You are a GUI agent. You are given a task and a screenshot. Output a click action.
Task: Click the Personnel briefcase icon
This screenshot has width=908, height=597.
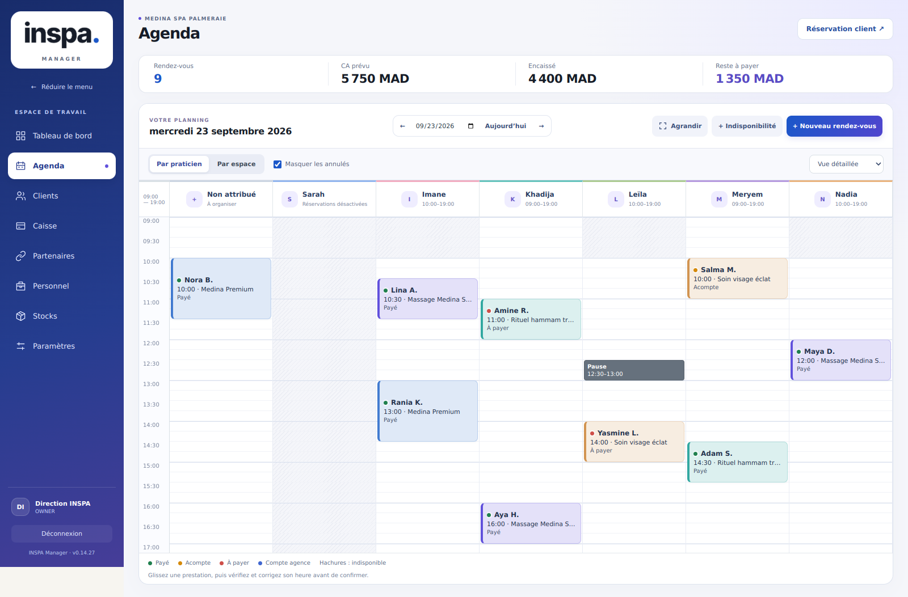pos(21,286)
